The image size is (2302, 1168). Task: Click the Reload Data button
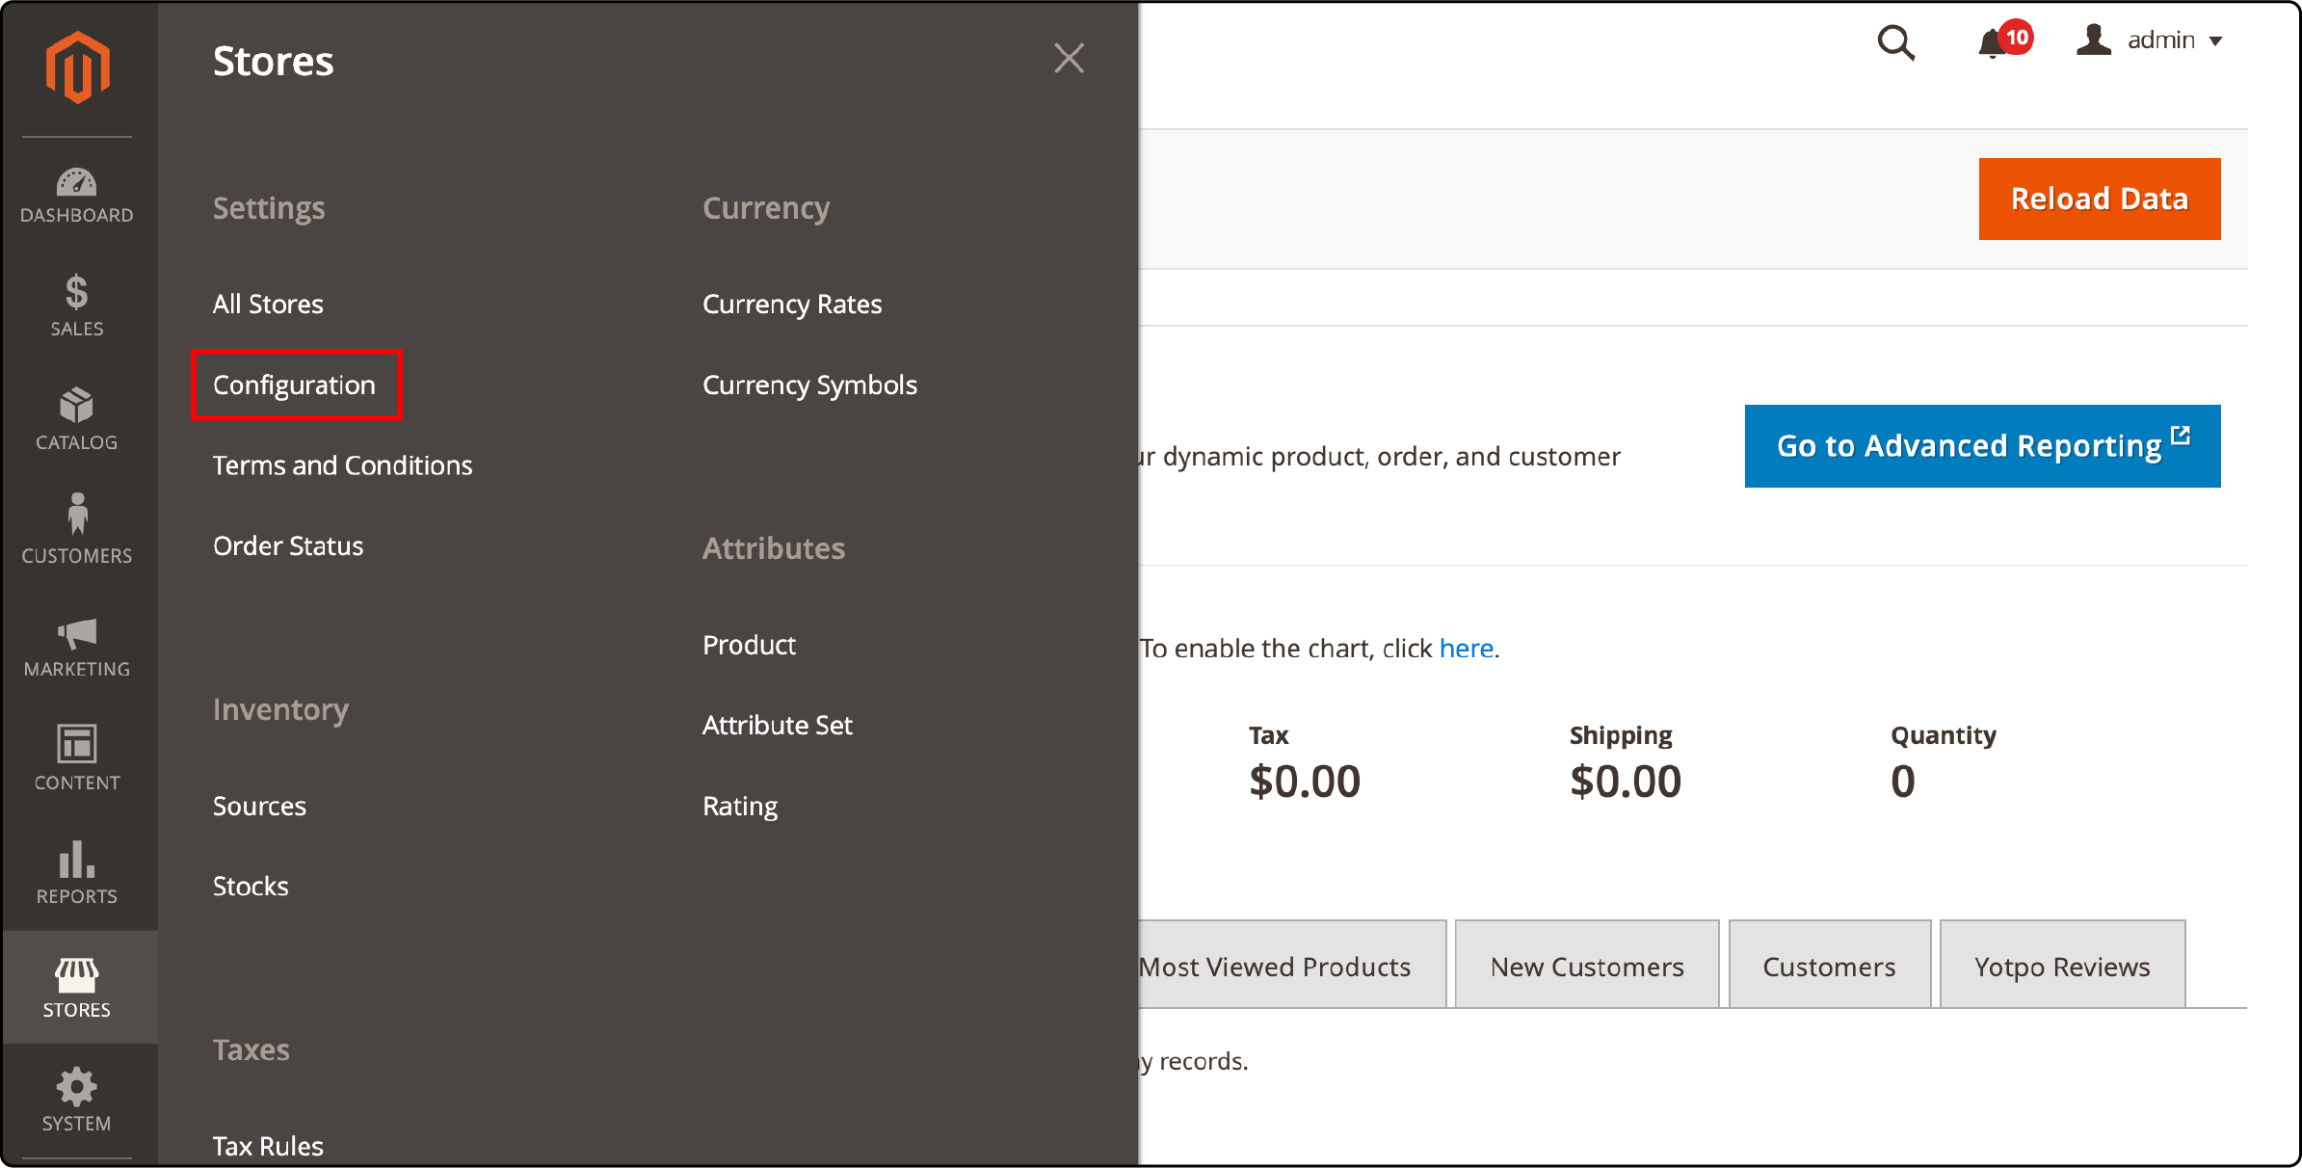pyautogui.click(x=2098, y=199)
